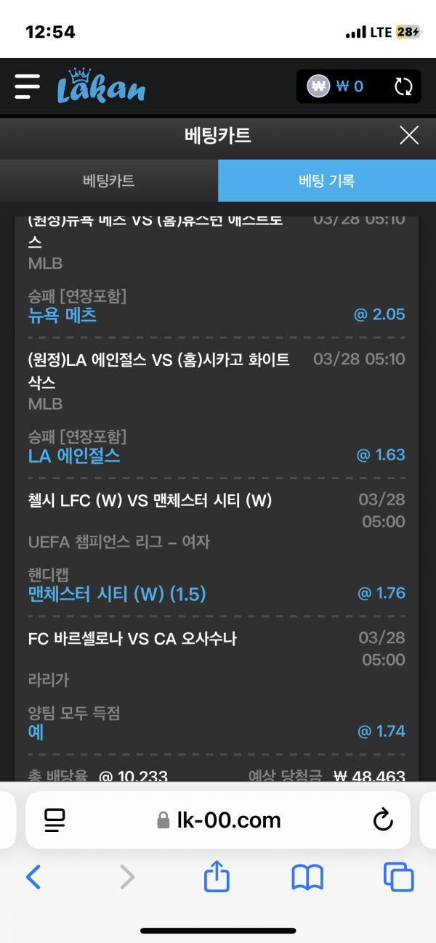Open FC 바르셀로나 VS CA 오사수나 match
Screen dimensions: 436x943
pos(132,639)
